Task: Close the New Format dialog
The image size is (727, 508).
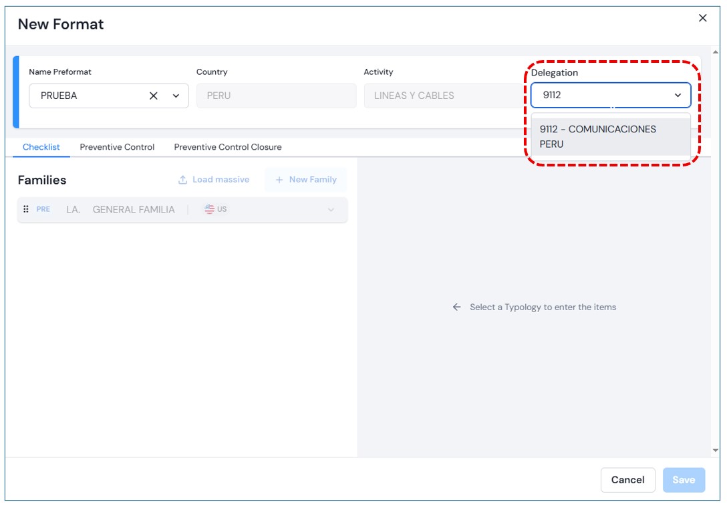Action: coord(702,19)
